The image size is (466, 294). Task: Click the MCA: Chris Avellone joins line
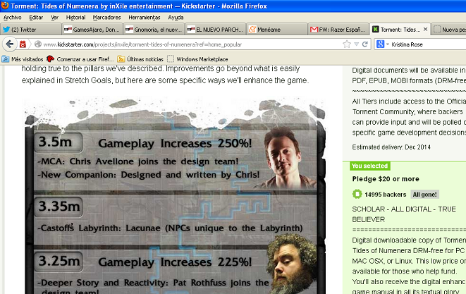138,161
